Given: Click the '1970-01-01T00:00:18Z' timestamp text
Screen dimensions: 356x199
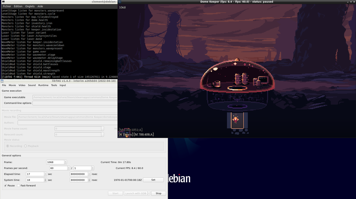Looking at the screenshot, I should pos(128,180).
